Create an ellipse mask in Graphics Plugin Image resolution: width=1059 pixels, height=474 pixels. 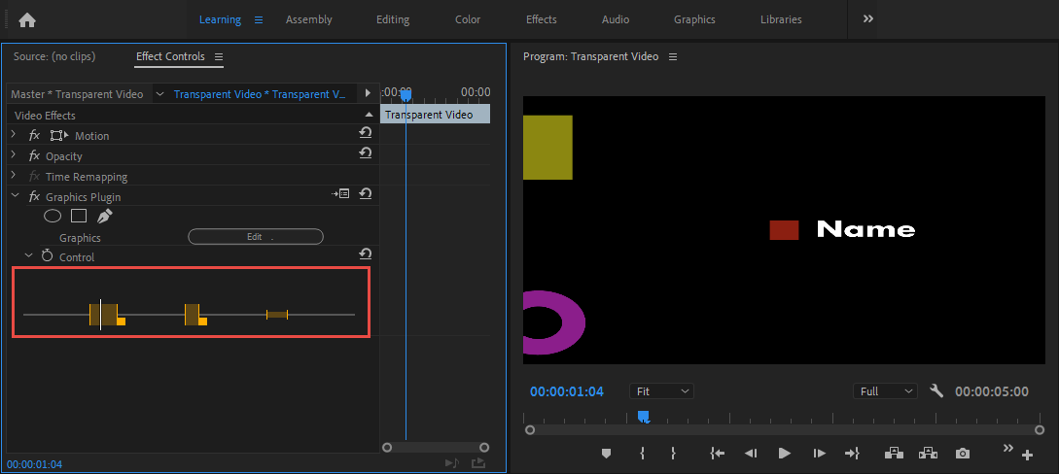(53, 216)
